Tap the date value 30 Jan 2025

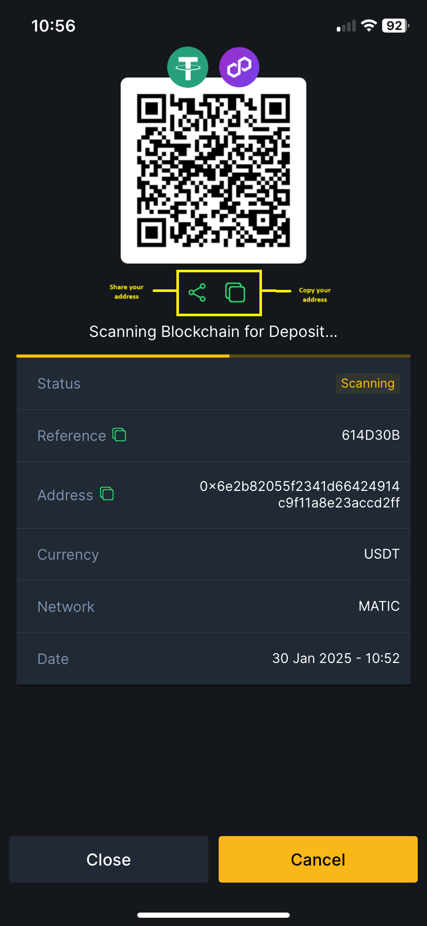point(336,658)
